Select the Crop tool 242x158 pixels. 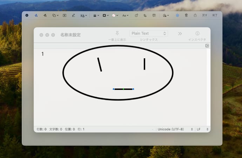(145, 15)
